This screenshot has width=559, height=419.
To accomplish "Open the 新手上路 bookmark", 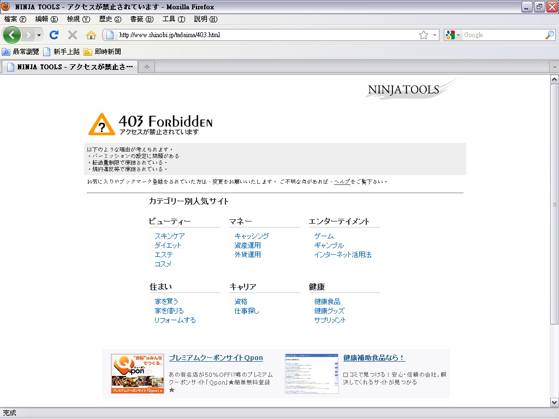I will pyautogui.click(x=61, y=52).
